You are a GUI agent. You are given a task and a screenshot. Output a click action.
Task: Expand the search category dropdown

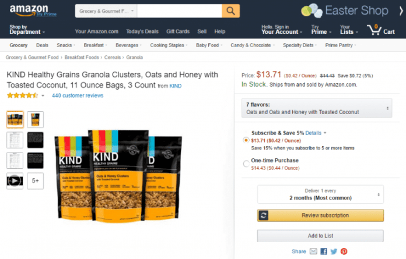pos(106,11)
